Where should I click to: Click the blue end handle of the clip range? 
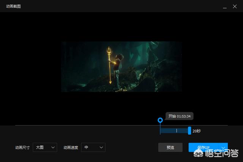click(189, 131)
